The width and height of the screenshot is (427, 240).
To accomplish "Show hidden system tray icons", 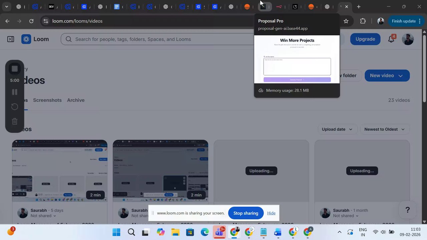I will (x=340, y=232).
